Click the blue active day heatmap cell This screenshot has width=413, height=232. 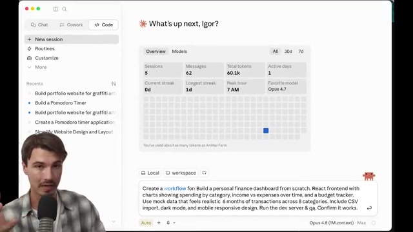pos(266,131)
